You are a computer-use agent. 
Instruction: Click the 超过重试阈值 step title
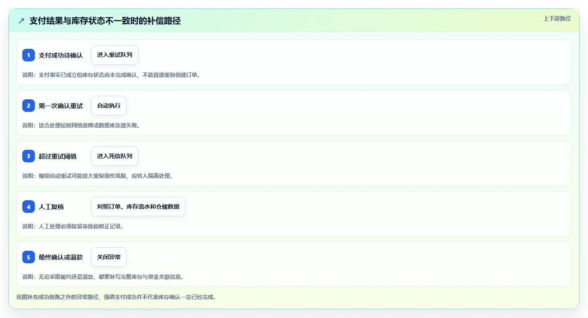tap(58, 156)
